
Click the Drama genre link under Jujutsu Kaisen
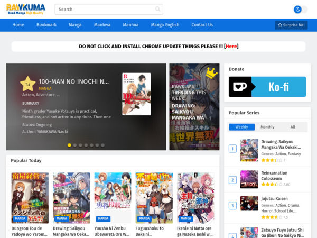pos(294,205)
